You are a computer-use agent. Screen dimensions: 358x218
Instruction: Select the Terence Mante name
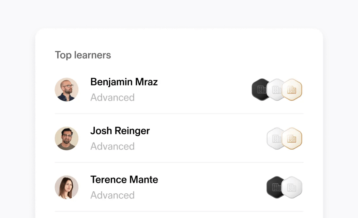pyautogui.click(x=124, y=179)
